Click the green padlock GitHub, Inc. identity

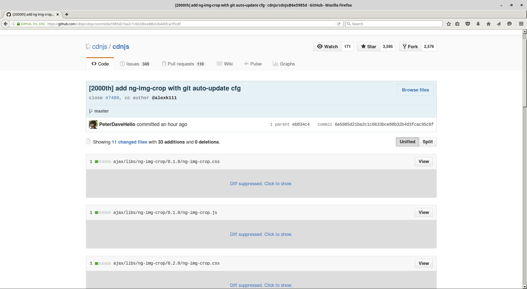31,24
